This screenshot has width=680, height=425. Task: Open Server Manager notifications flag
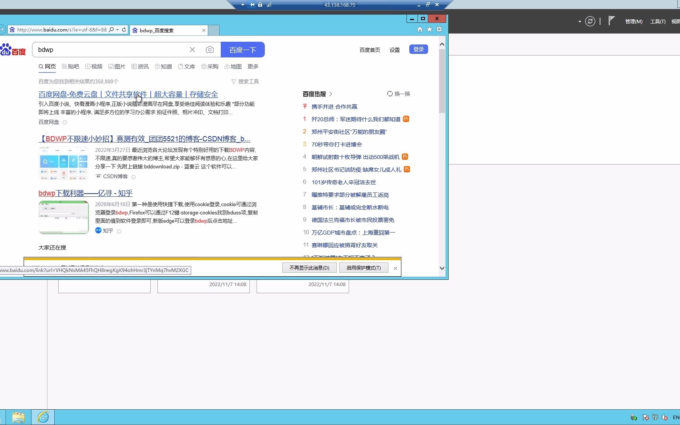611,21
